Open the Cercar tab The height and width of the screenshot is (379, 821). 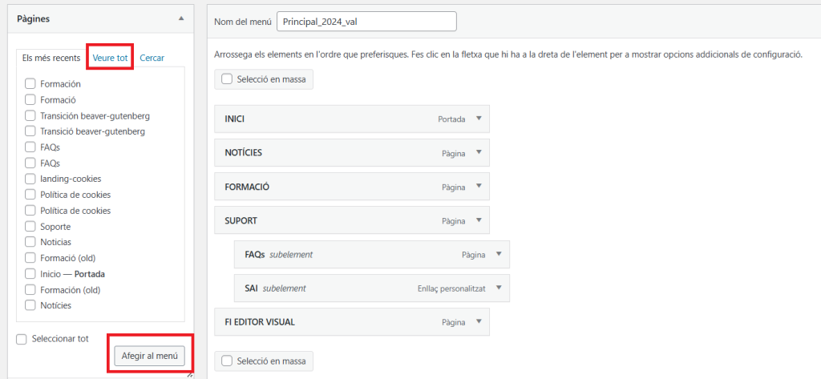point(152,58)
